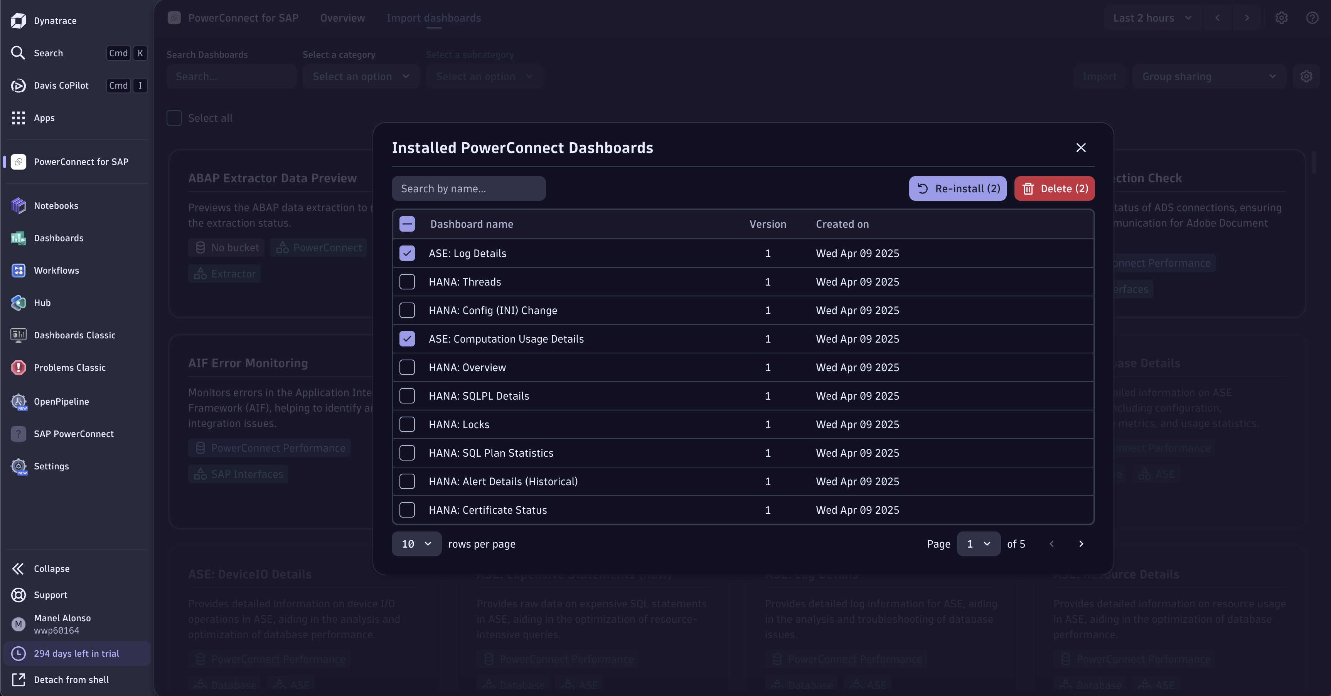Go to next page of dashboards
The image size is (1331, 696).
[1081, 544]
